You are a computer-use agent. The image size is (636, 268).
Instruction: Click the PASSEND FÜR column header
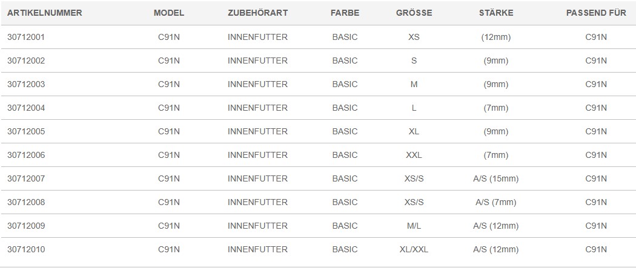click(596, 13)
